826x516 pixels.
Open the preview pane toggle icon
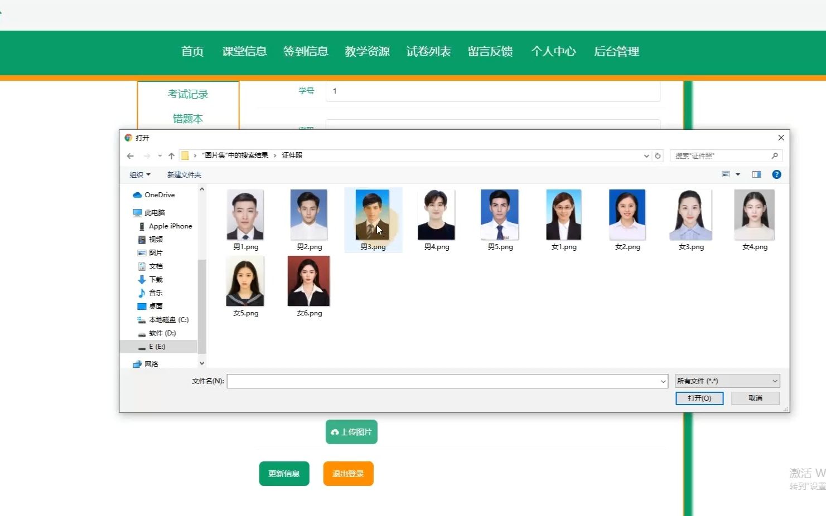pyautogui.click(x=756, y=174)
